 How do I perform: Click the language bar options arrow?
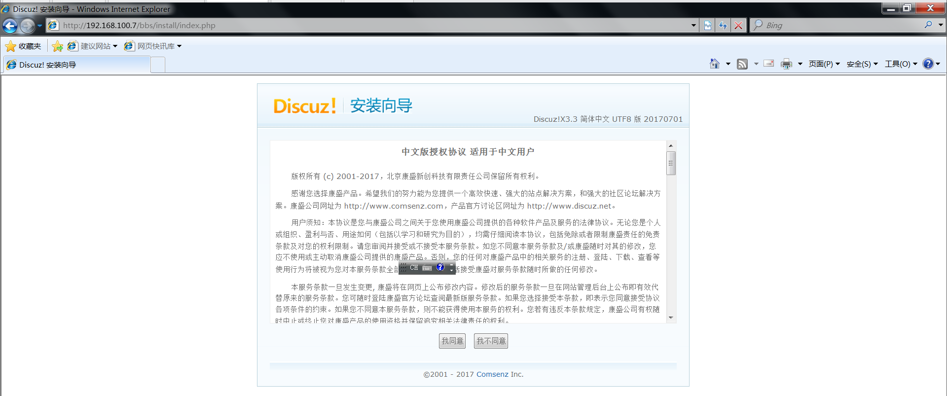pyautogui.click(x=451, y=270)
